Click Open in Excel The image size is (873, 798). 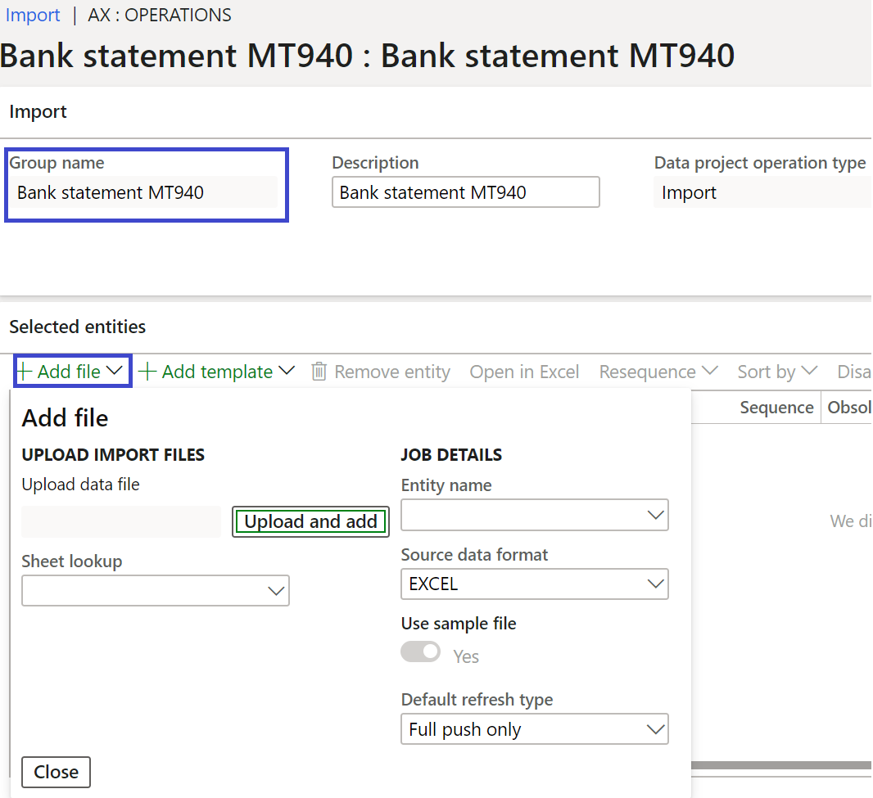pyautogui.click(x=524, y=372)
